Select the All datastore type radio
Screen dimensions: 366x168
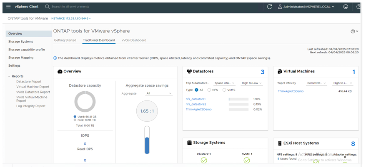(x=196, y=90)
